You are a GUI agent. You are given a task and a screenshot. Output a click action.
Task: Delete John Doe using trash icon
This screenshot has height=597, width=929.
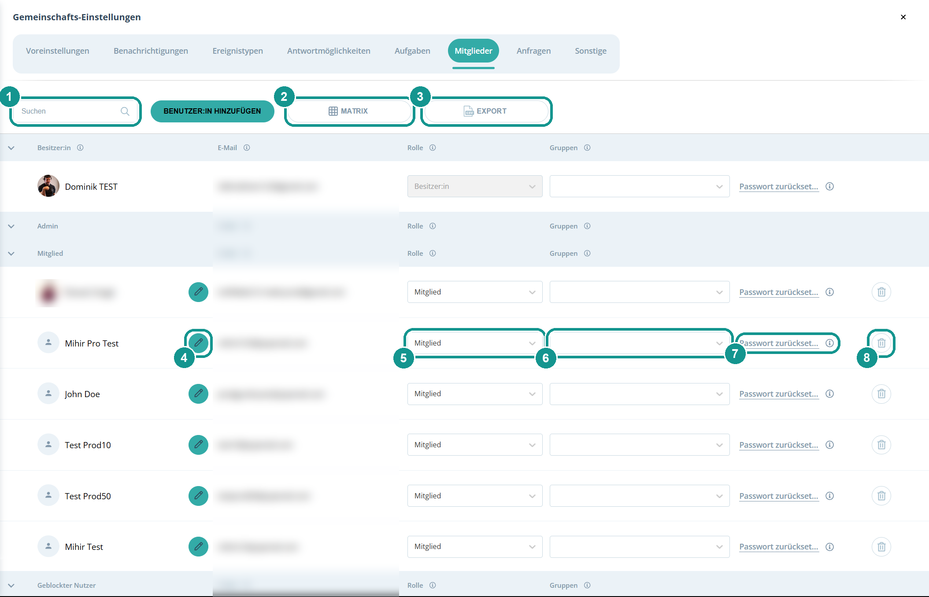[881, 394]
